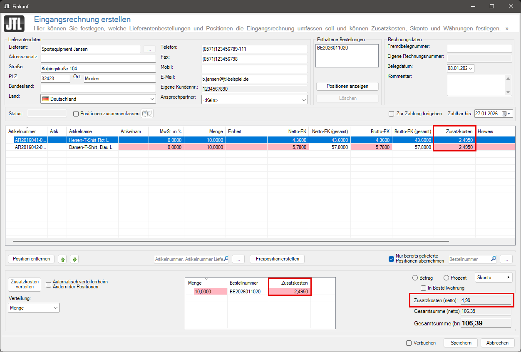Move position up with green arrow
This screenshot has width=521, height=352.
point(62,259)
